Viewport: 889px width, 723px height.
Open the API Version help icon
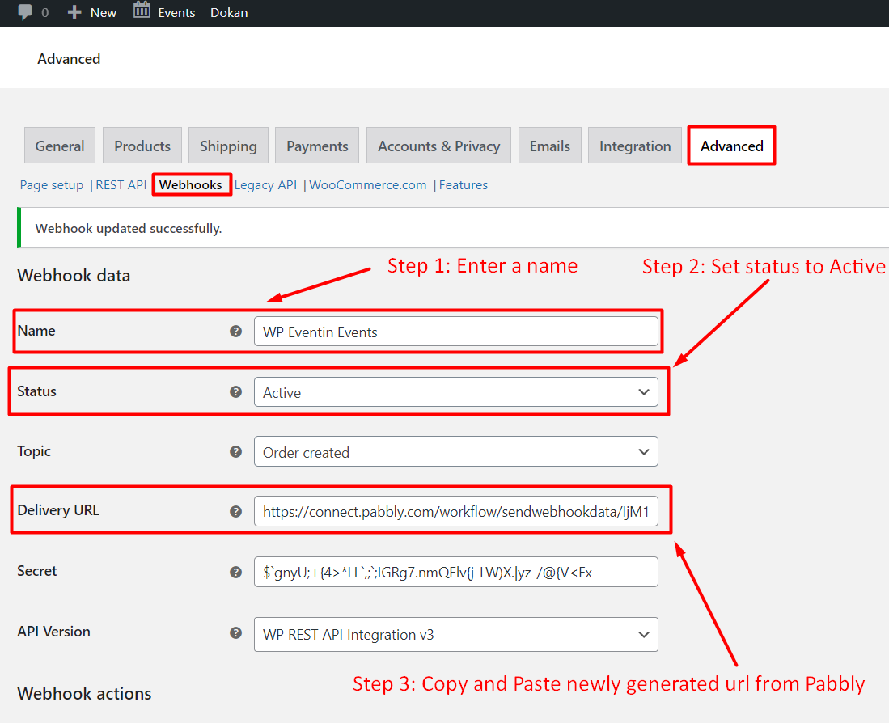coord(235,632)
